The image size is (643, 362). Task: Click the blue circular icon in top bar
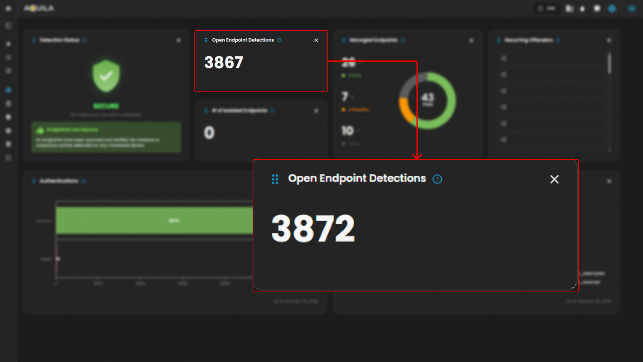[612, 8]
